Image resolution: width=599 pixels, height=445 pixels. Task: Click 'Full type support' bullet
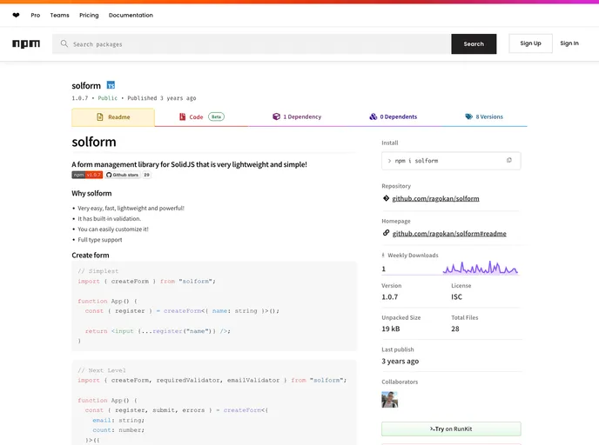coord(100,240)
